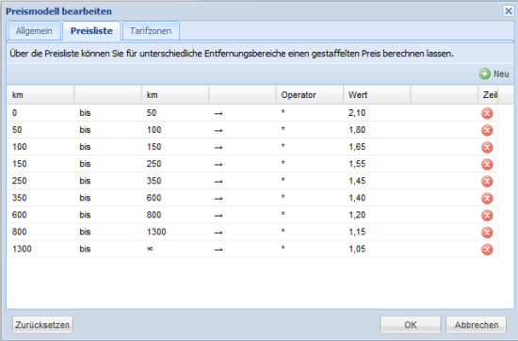Delete the 50 bis 100 price row
Image resolution: width=518 pixels, height=341 pixels.
(x=487, y=130)
